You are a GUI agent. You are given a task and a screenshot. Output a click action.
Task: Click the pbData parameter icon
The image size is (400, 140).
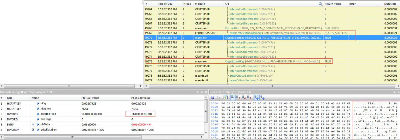click(38, 124)
